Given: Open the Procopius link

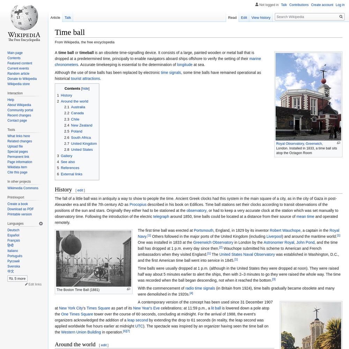Looking at the screenshot, I should [x=138, y=205].
